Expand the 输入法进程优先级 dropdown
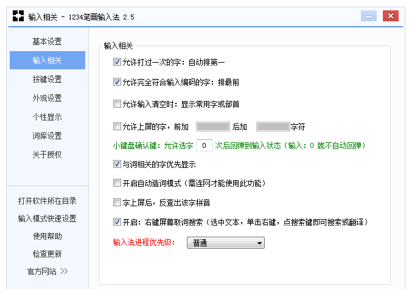The width and height of the screenshot is (409, 289). (x=225, y=243)
